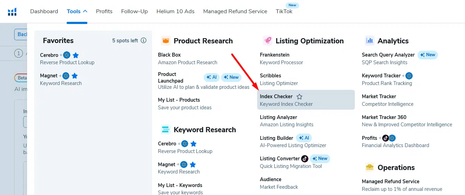Go to Helium 10 Ads tab

pos(175,11)
